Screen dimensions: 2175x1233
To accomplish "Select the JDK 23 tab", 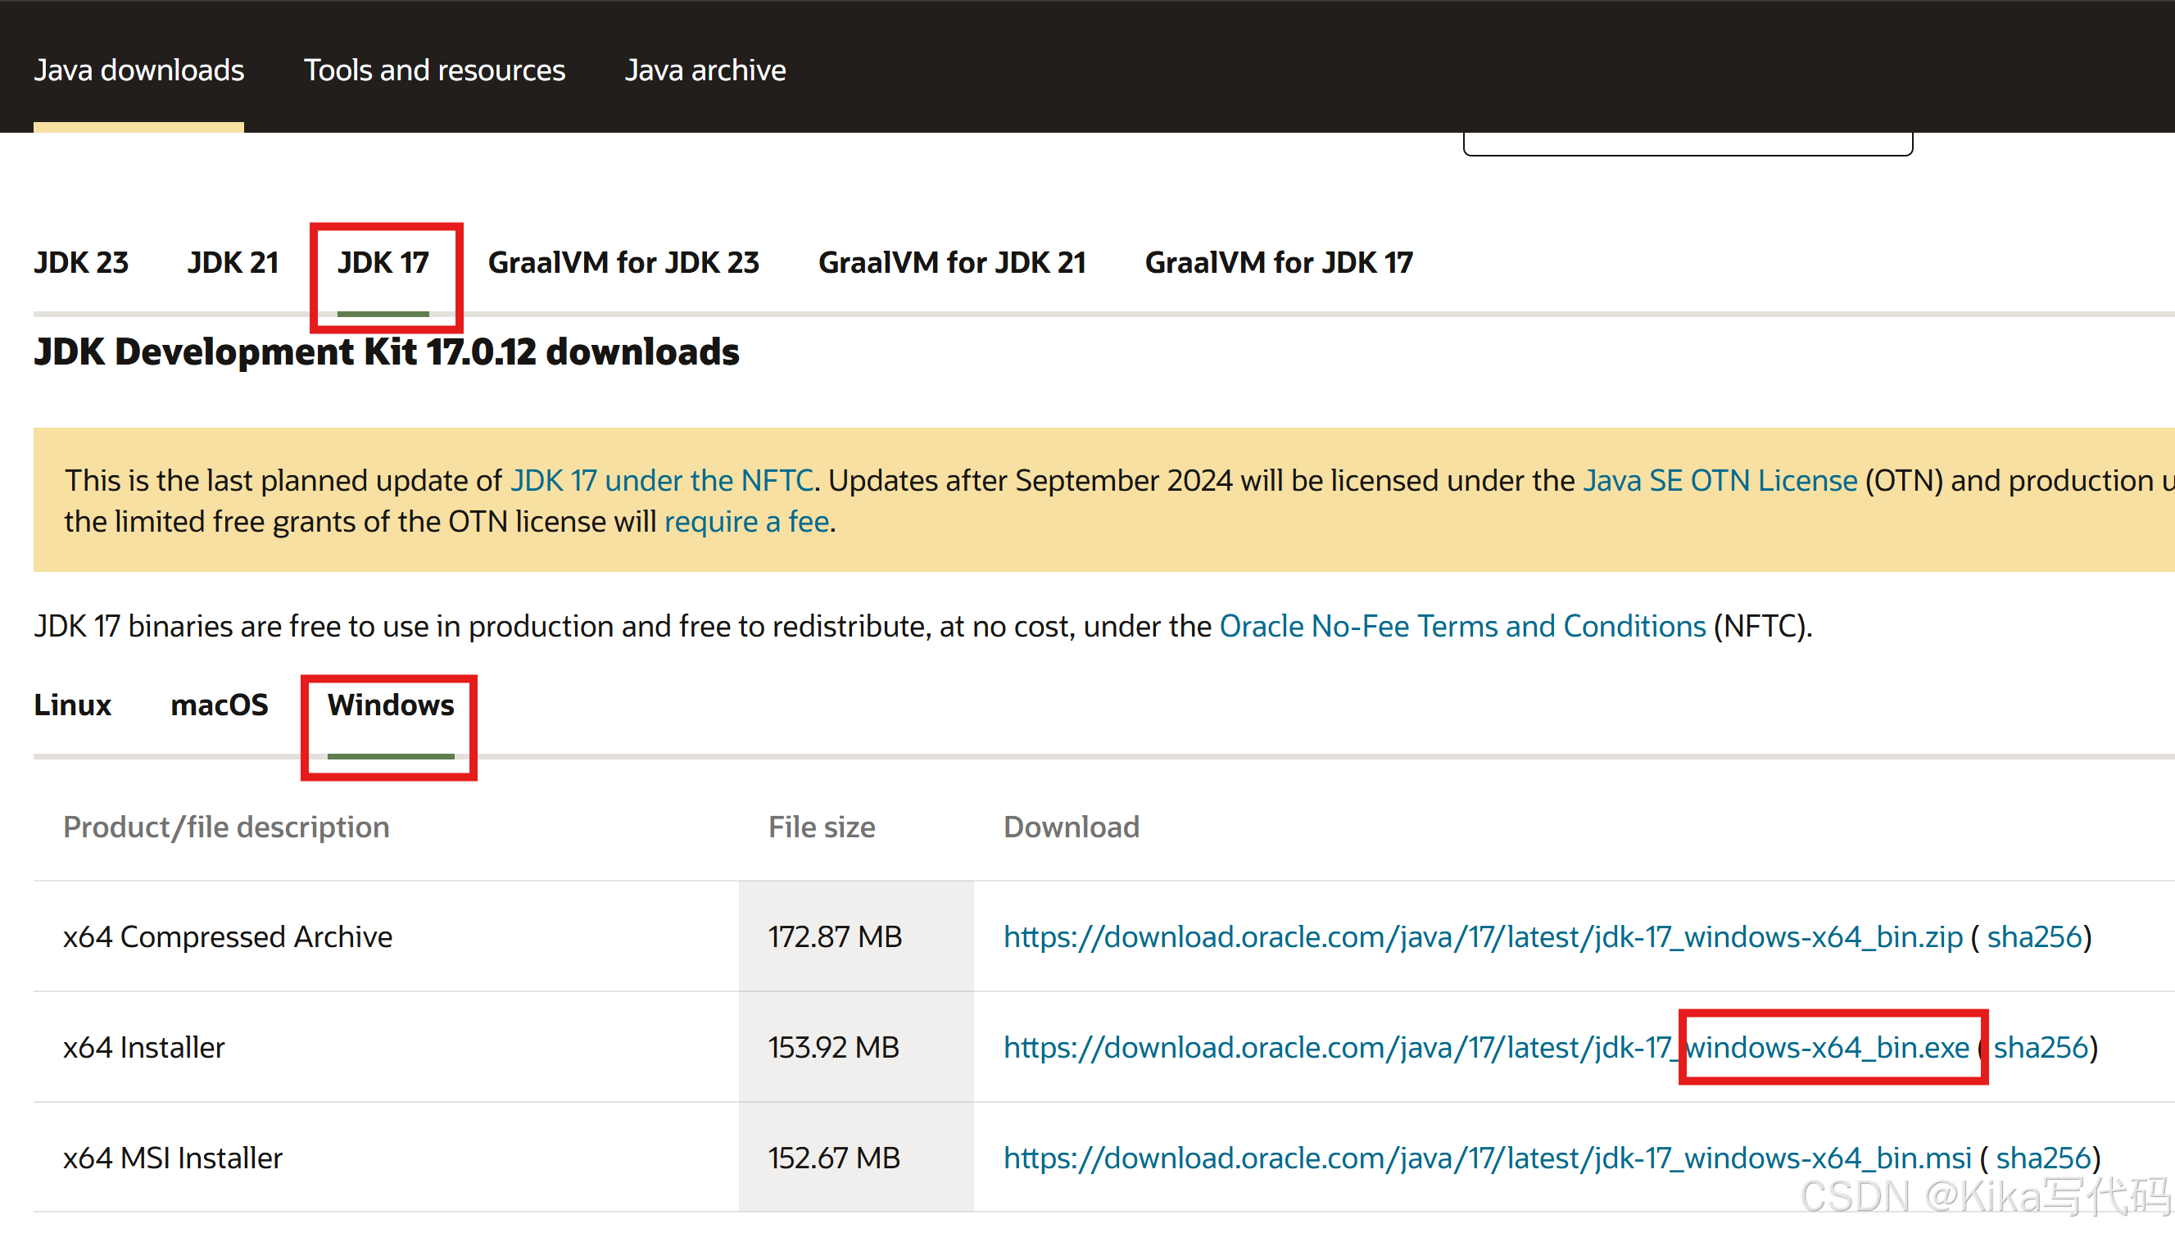I will [x=81, y=262].
